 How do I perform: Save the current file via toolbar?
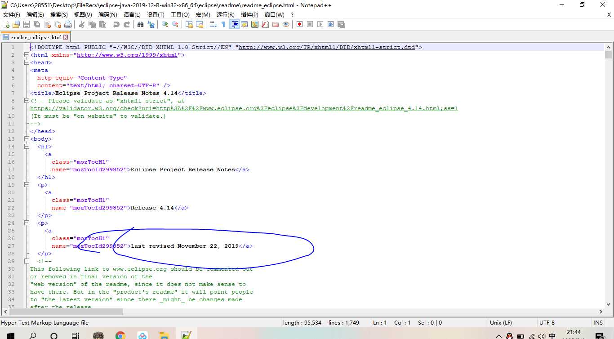tap(27, 24)
